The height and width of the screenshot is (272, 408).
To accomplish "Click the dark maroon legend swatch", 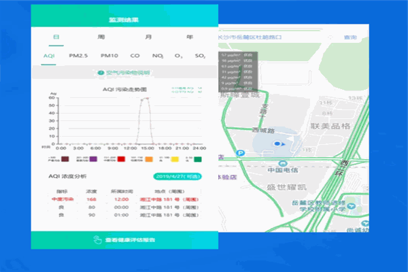I will point(65,159).
